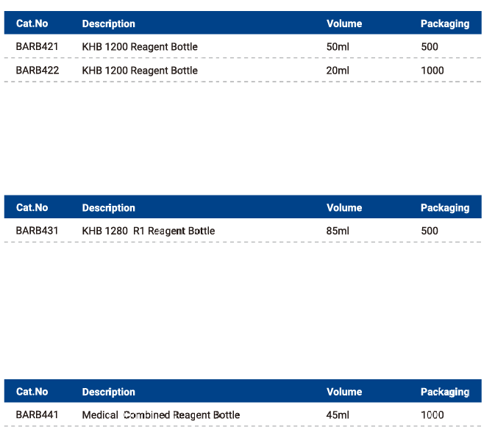
Task: Click the 20ml volume cell
Action: click(338, 71)
